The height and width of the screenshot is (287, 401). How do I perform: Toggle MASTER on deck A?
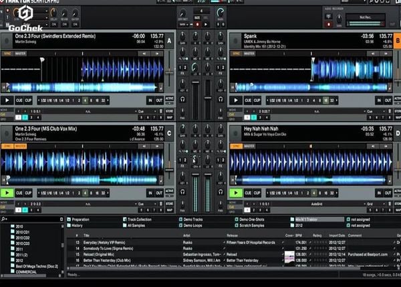click(x=21, y=54)
